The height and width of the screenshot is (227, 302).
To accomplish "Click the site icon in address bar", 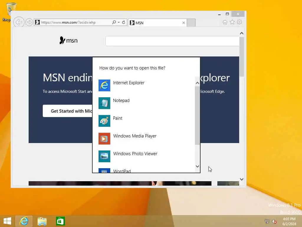I will pos(37,22).
